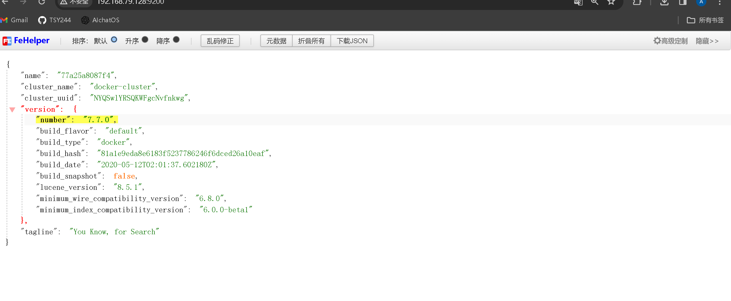The height and width of the screenshot is (301, 731).
Task: Toggle the browser side panel icon
Action: [x=682, y=2]
